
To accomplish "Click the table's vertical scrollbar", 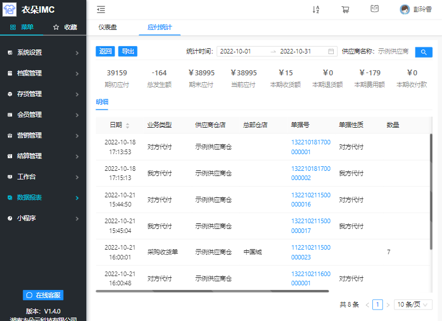I will pyautogui.click(x=431, y=192).
